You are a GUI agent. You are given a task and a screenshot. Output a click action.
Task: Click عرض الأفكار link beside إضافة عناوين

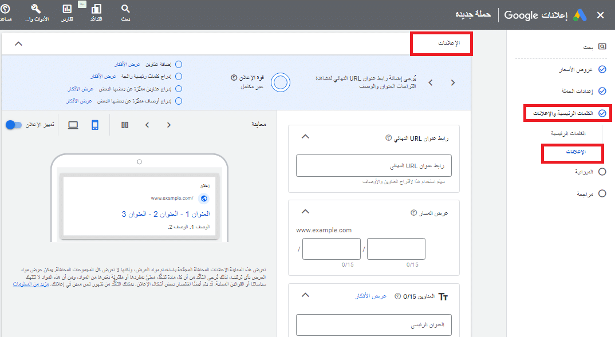(x=127, y=64)
